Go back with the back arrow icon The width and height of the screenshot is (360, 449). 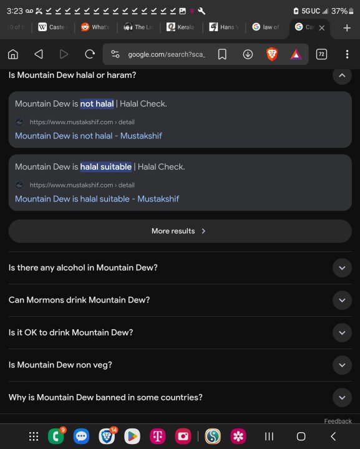[x=39, y=54]
